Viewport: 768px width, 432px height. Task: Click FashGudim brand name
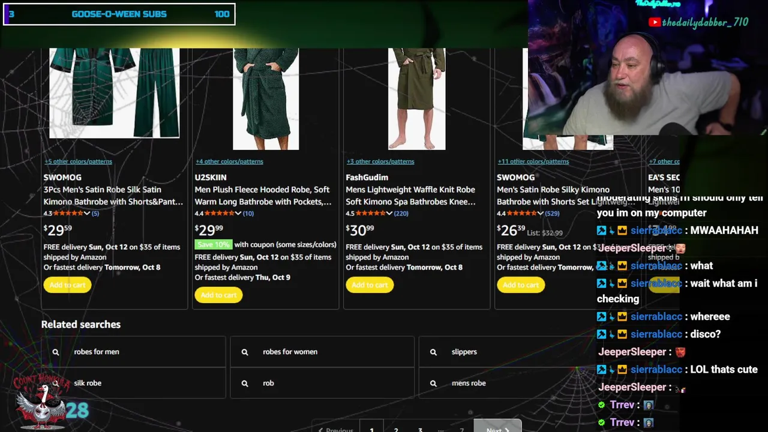pos(367,178)
